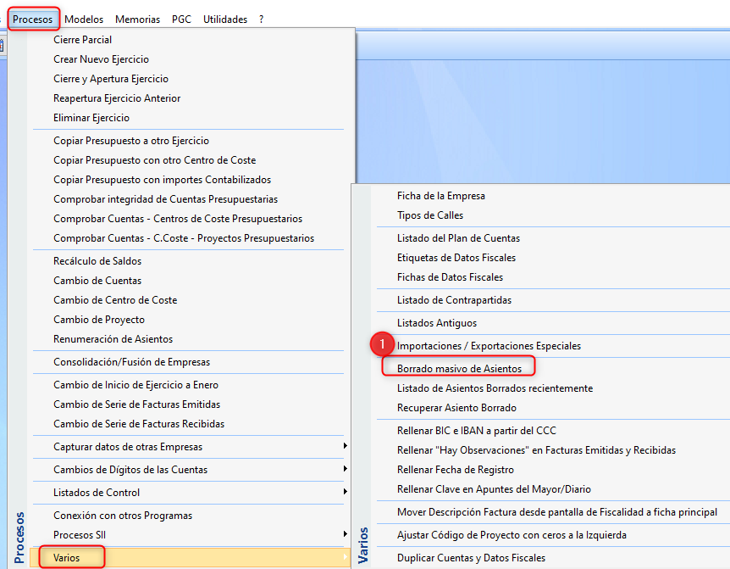Select Renumeración de Asientos
730x569 pixels.
click(113, 339)
